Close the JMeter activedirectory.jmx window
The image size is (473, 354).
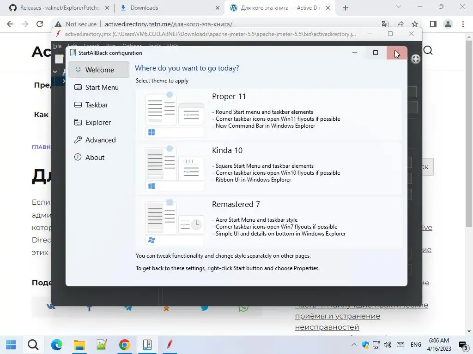[x=412, y=34]
